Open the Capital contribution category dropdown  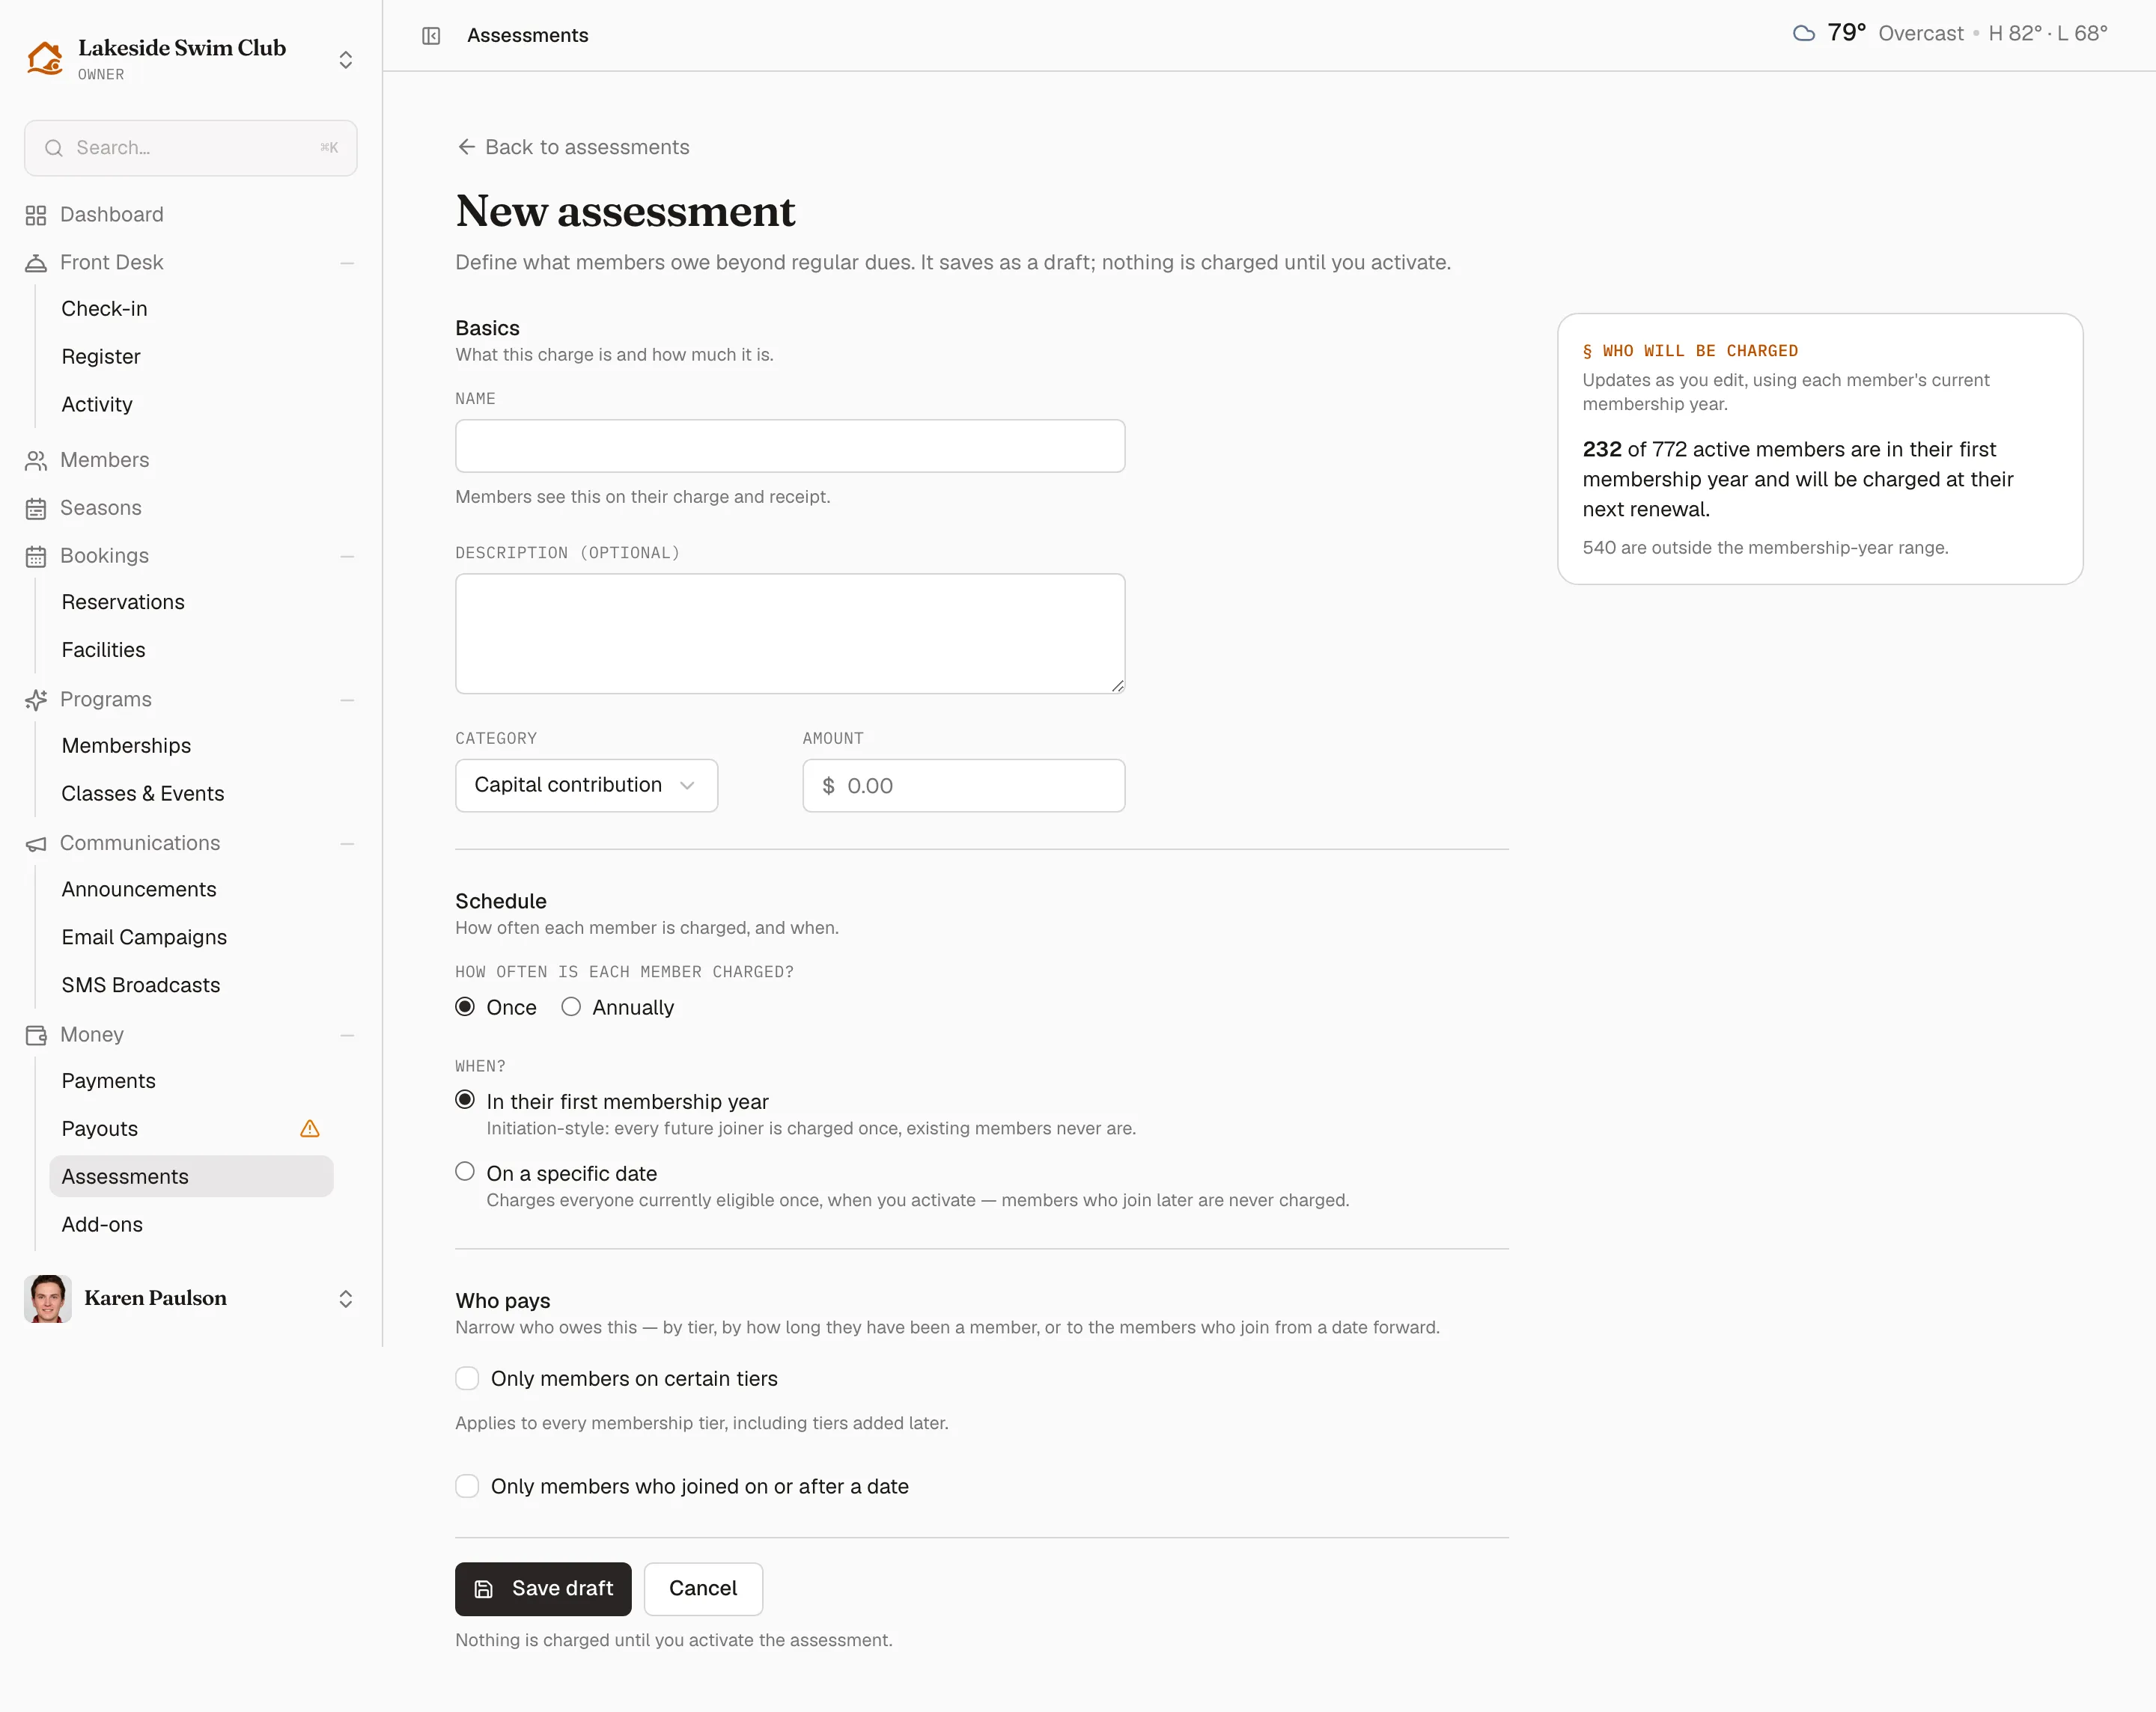tap(586, 786)
